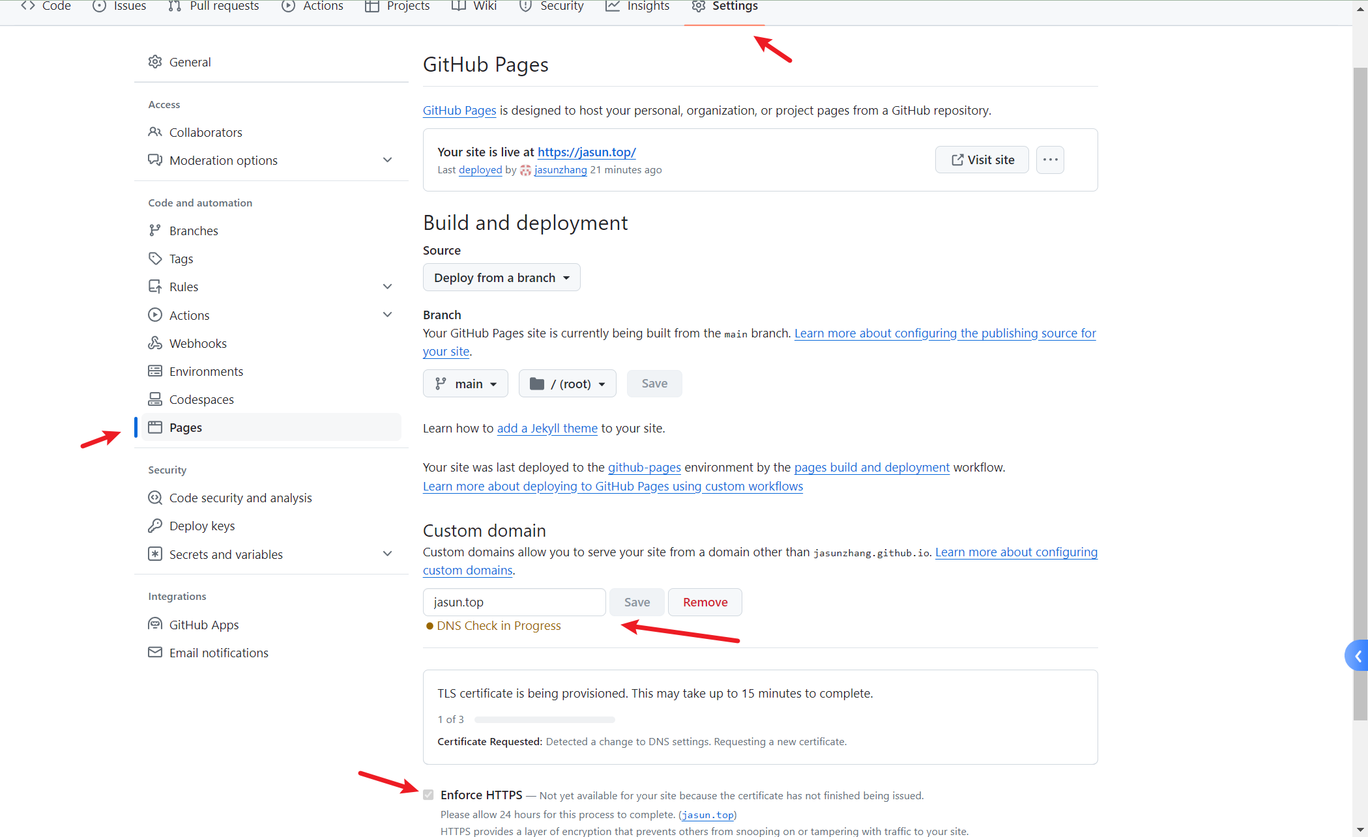Image resolution: width=1368 pixels, height=837 pixels.
Task: Click the Actions play icon in sidebar
Action: tap(154, 315)
